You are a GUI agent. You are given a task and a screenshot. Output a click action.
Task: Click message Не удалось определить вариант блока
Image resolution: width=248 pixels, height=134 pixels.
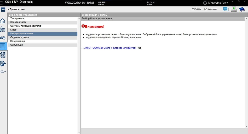113,37
